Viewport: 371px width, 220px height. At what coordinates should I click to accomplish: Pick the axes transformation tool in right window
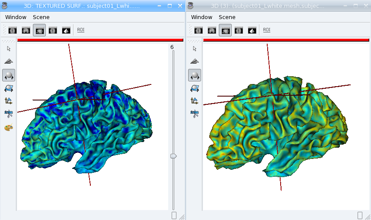point(195,101)
